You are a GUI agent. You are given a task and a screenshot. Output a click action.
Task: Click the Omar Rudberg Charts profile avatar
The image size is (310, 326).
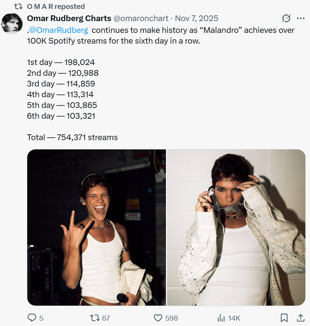pos(12,23)
